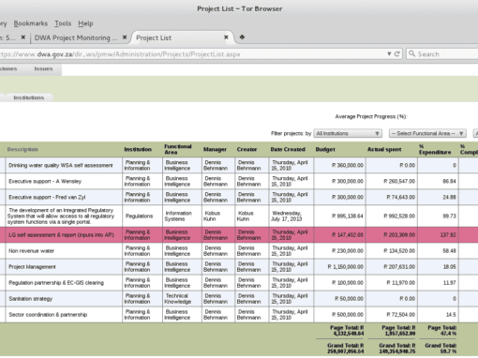Click budget value R 1,150,000.00
Viewport: 478px width, 358px height.
tap(346, 267)
